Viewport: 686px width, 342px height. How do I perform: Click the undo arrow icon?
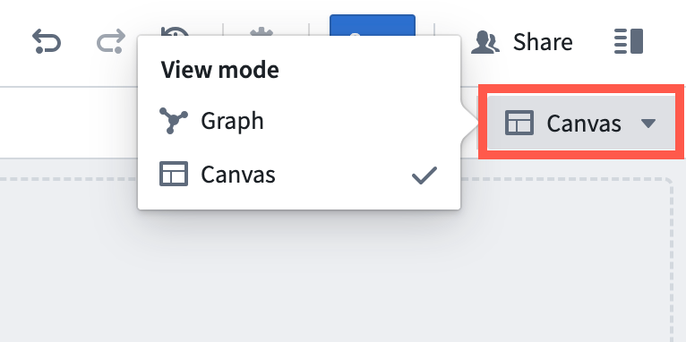pos(47,42)
